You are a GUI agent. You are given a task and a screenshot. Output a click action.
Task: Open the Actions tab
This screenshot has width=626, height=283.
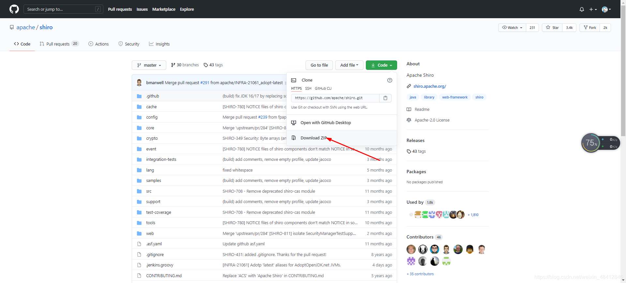(98, 44)
